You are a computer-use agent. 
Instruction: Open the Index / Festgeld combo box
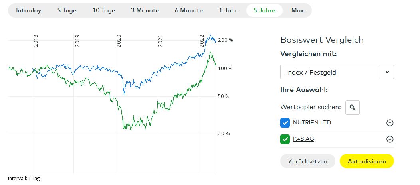337,72
